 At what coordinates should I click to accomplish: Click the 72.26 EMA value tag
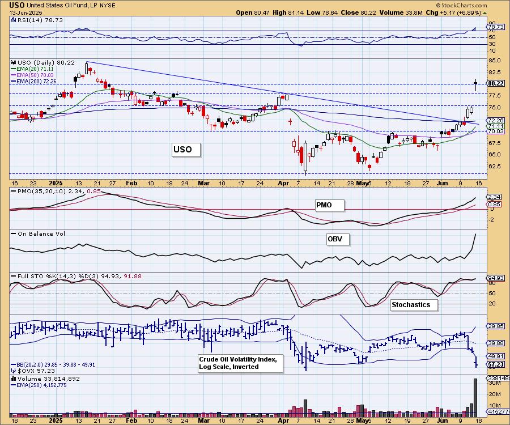(496, 120)
